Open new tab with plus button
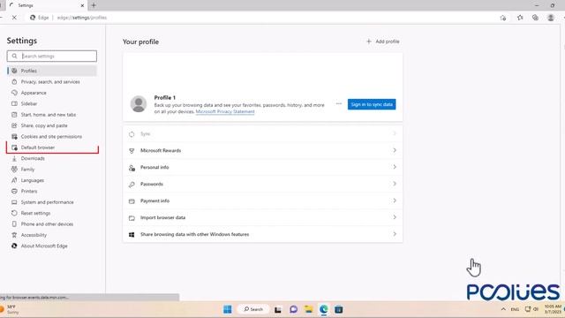Image resolution: width=565 pixels, height=318 pixels. point(94,5)
